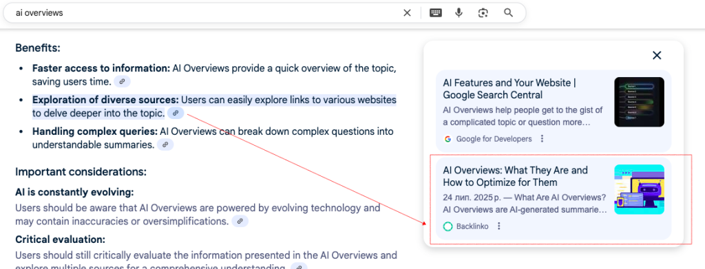Viewport: 705px width, 269px height.
Task: Click the Backlinko robot thumbnail image
Action: [x=639, y=189]
